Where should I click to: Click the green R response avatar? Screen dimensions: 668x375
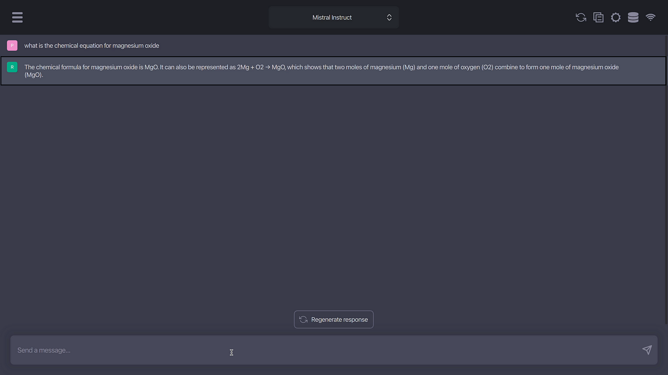point(12,67)
